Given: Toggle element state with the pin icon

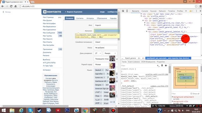Looking at the screenshot, I should click(162, 66).
